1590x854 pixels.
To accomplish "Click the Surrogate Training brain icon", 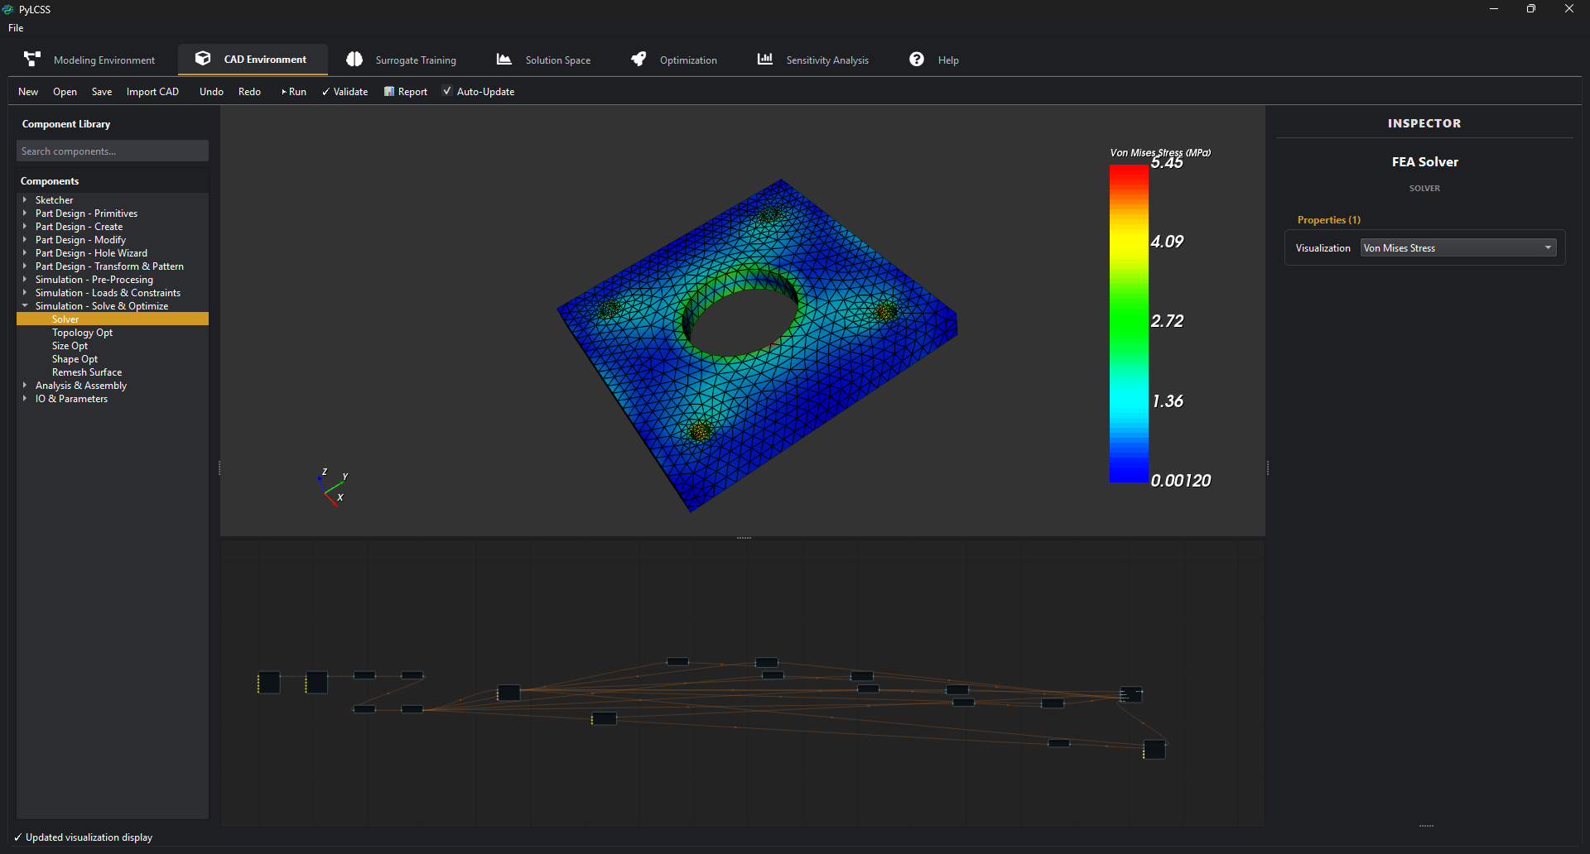I will coord(354,60).
